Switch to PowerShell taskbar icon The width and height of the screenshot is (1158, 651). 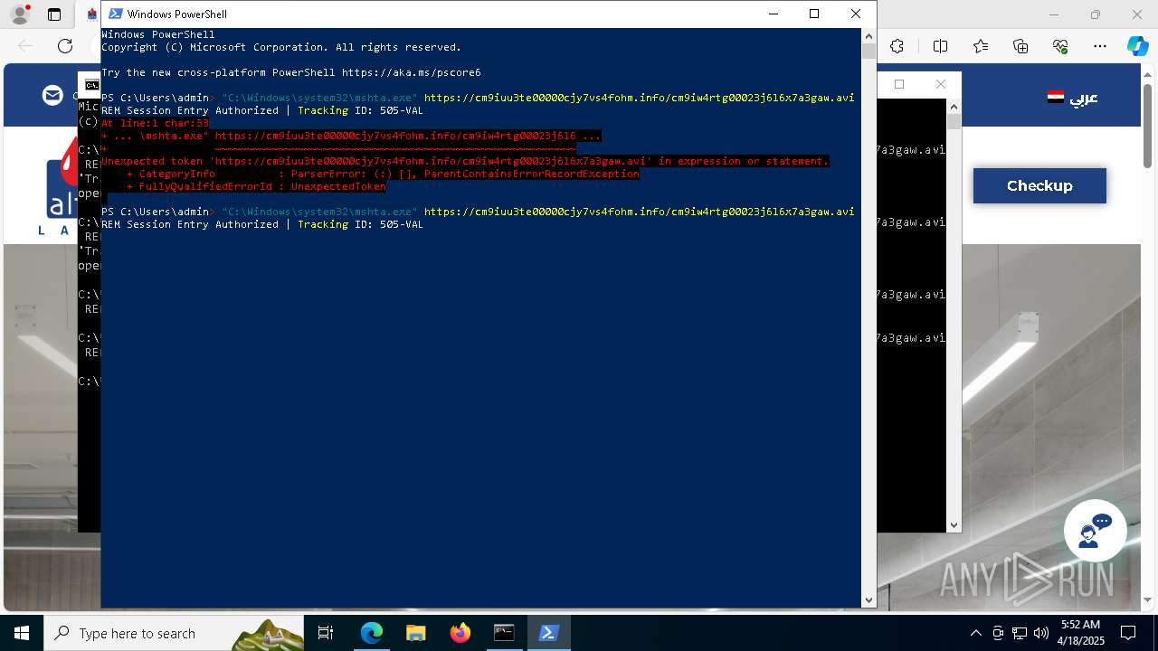548,633
